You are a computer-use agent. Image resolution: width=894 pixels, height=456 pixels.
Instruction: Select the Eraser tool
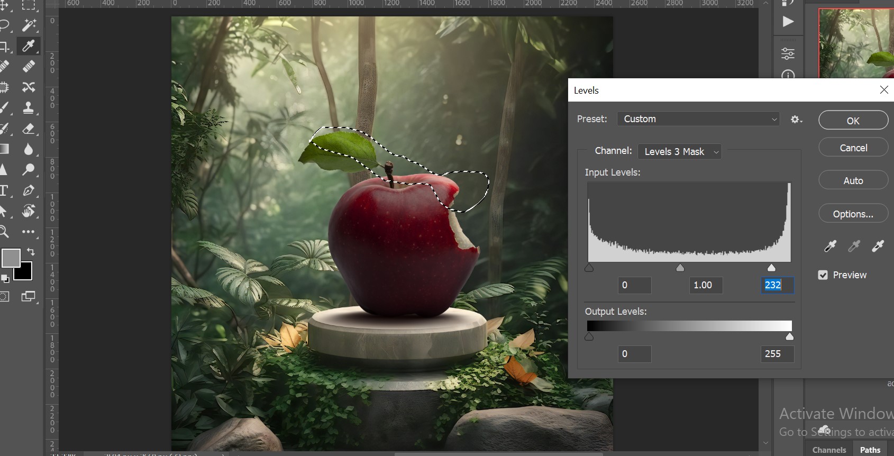tap(29, 129)
